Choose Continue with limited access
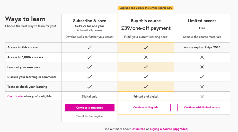 coord(202,108)
